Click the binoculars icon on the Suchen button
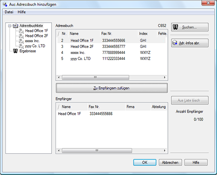This screenshot has width=217, height=175. pos(175,27)
